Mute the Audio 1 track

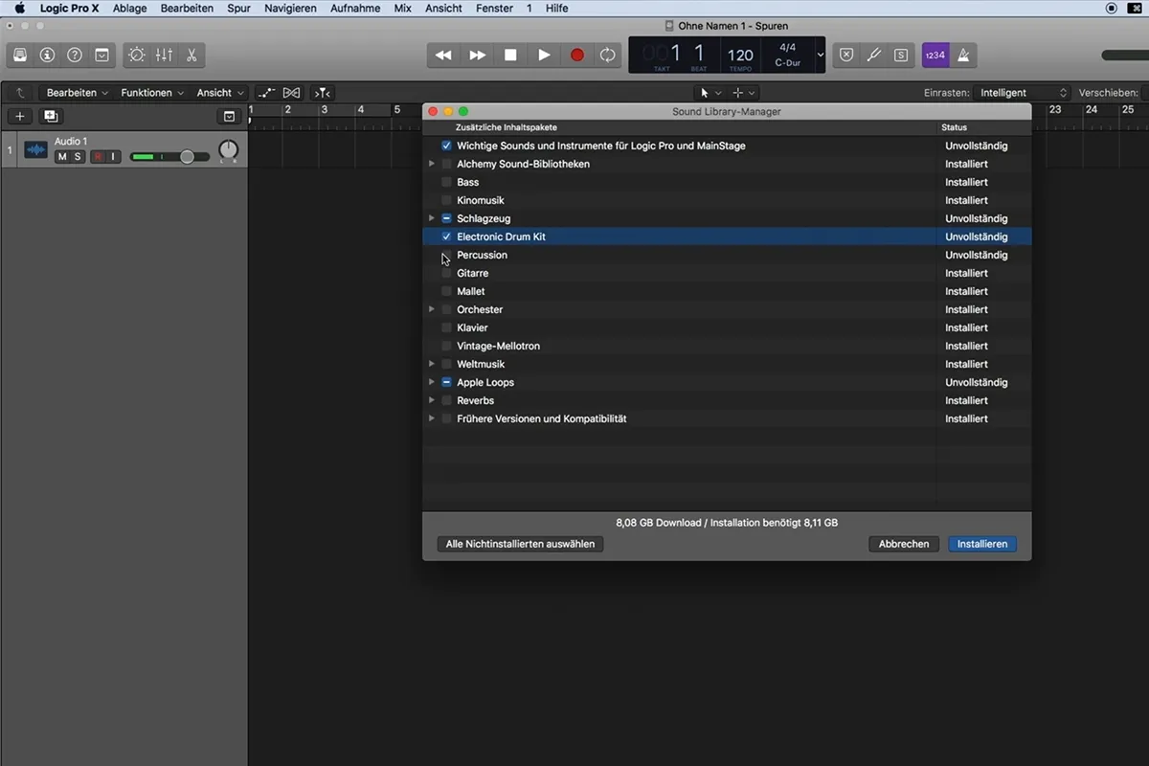(x=62, y=157)
